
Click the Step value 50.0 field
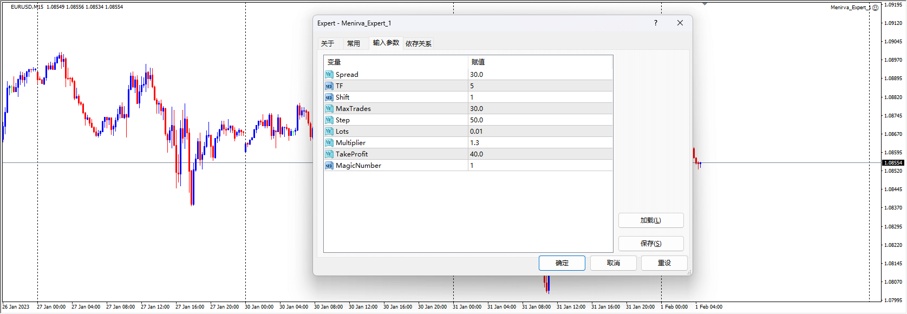[540, 120]
